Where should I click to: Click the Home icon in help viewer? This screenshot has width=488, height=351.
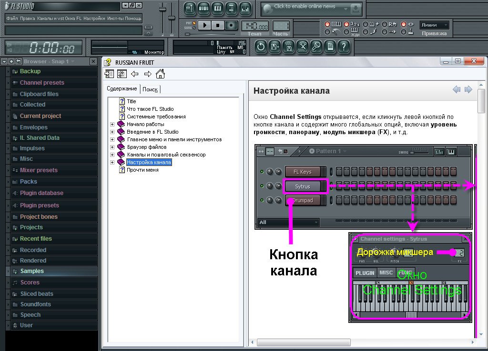160,74
